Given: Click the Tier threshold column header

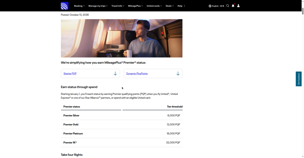Looking at the screenshot, I should [175, 107].
